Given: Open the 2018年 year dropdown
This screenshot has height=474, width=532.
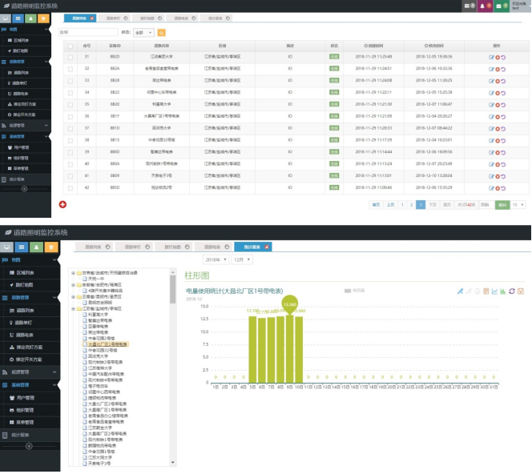Looking at the screenshot, I should point(216,260).
